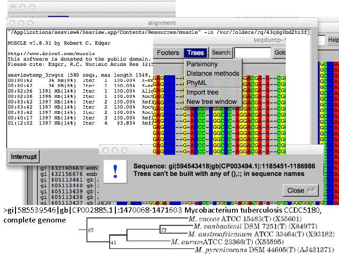Click the Goto button

click(279, 53)
